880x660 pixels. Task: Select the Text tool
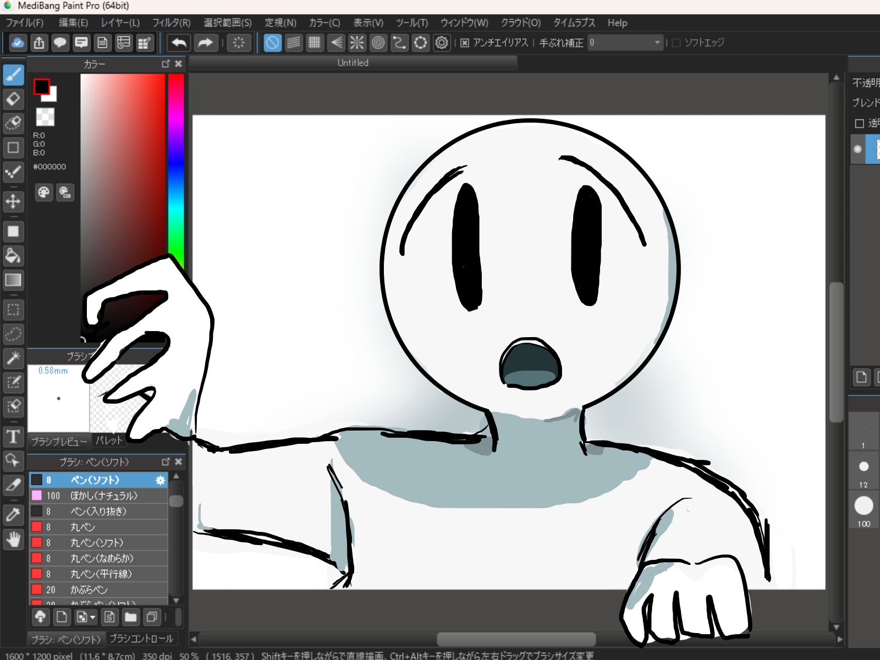click(13, 437)
